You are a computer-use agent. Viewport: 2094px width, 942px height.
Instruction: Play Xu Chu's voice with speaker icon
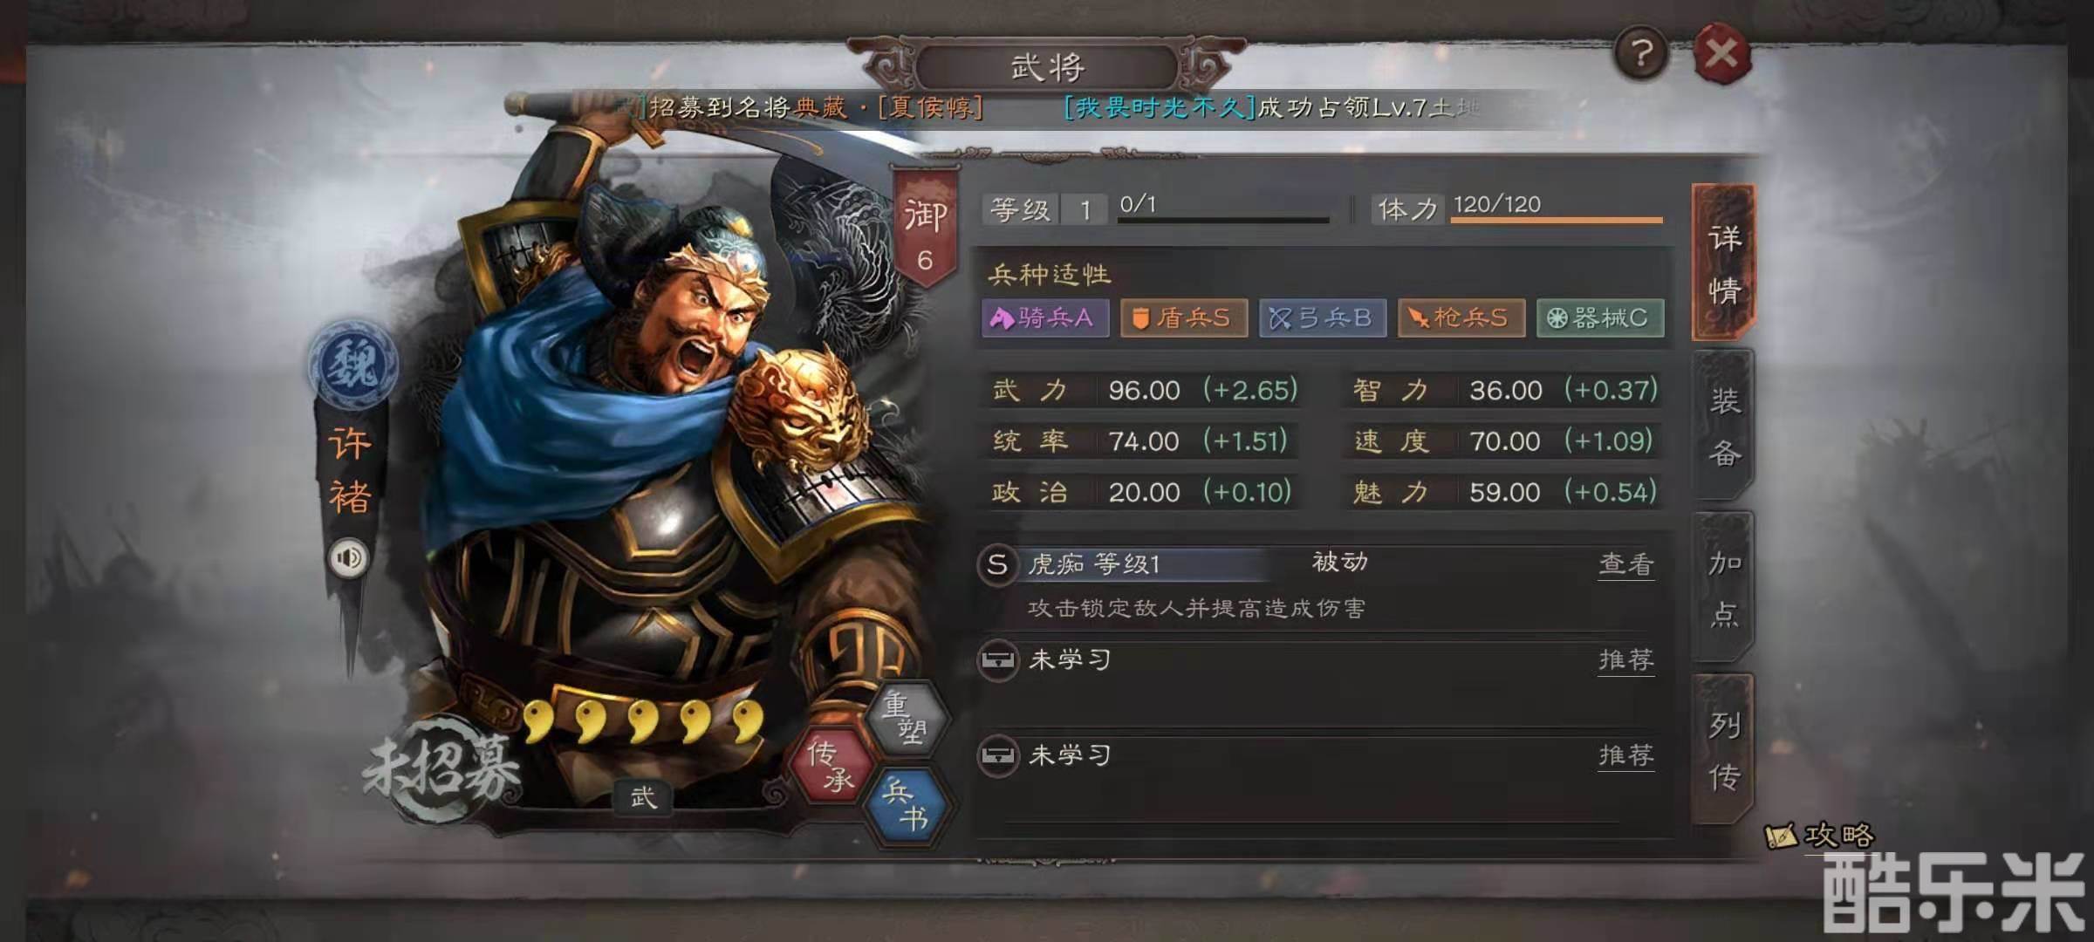tap(349, 557)
